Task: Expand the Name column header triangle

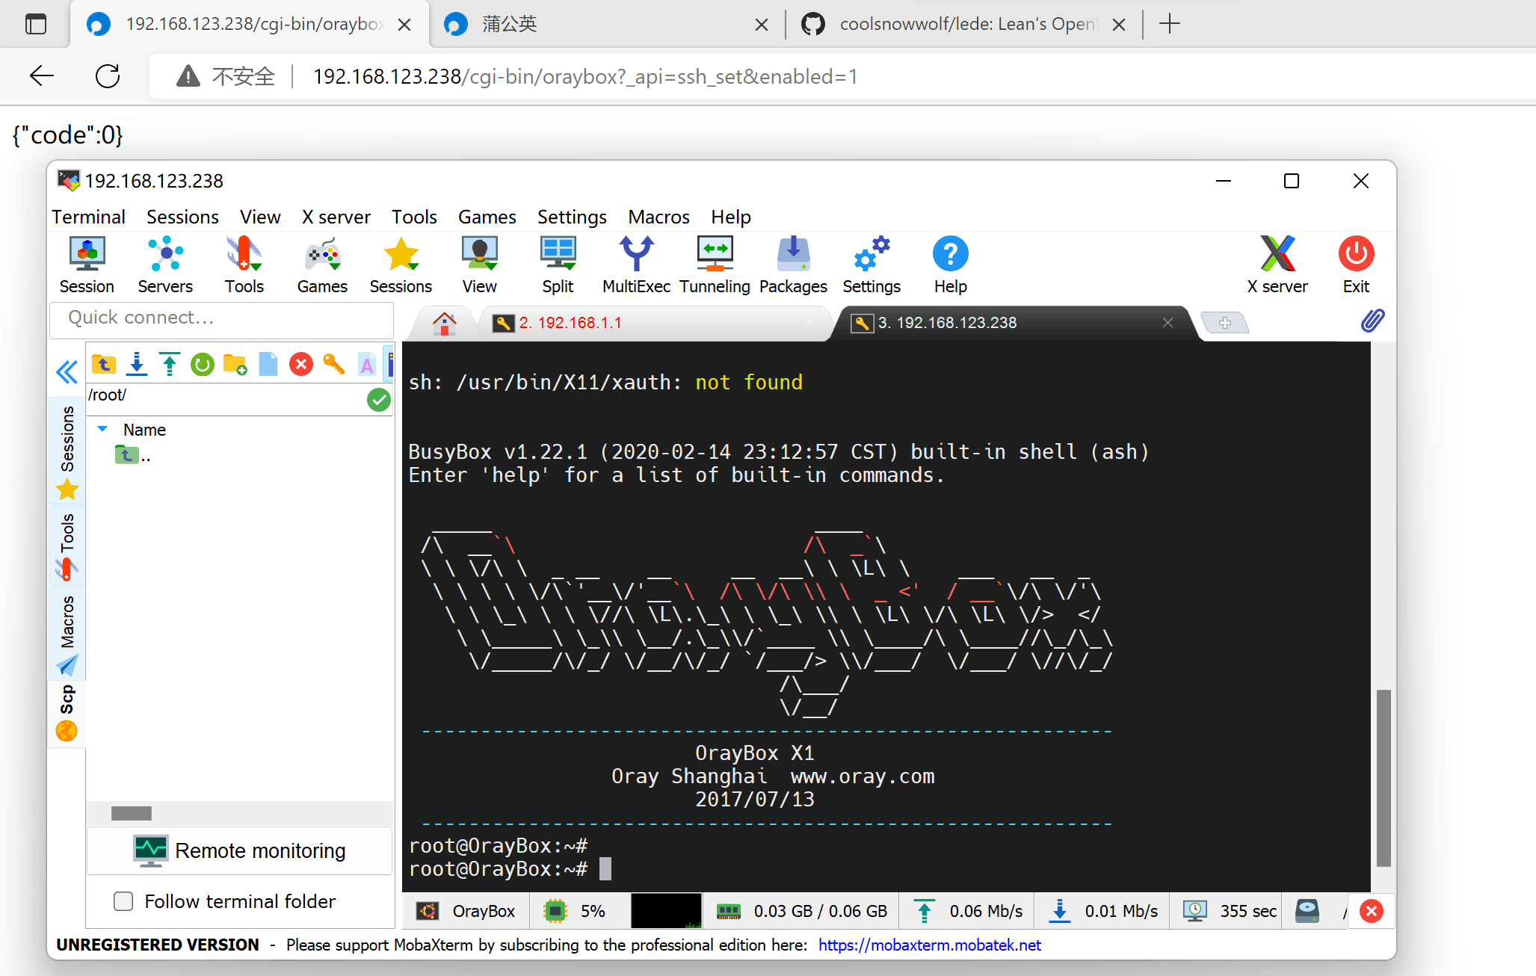Action: click(x=102, y=429)
